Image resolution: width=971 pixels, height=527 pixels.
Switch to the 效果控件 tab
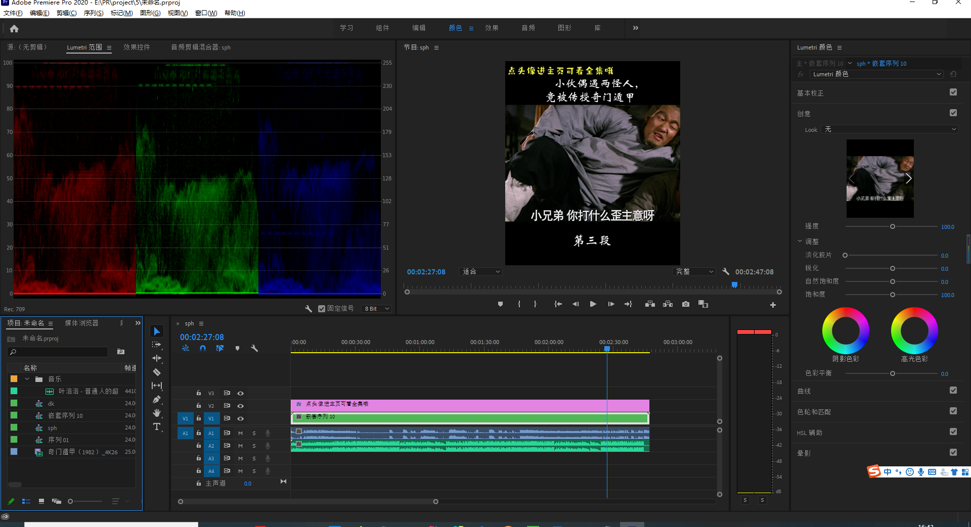click(137, 47)
